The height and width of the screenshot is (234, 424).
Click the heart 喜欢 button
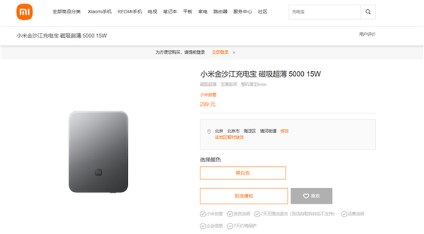[311, 196]
